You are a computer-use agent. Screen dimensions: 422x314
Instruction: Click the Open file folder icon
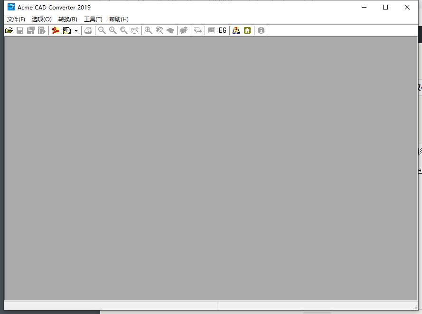pos(9,30)
